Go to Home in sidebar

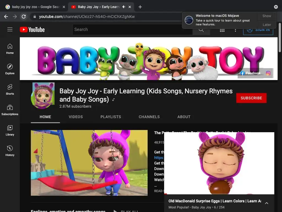(x=10, y=49)
